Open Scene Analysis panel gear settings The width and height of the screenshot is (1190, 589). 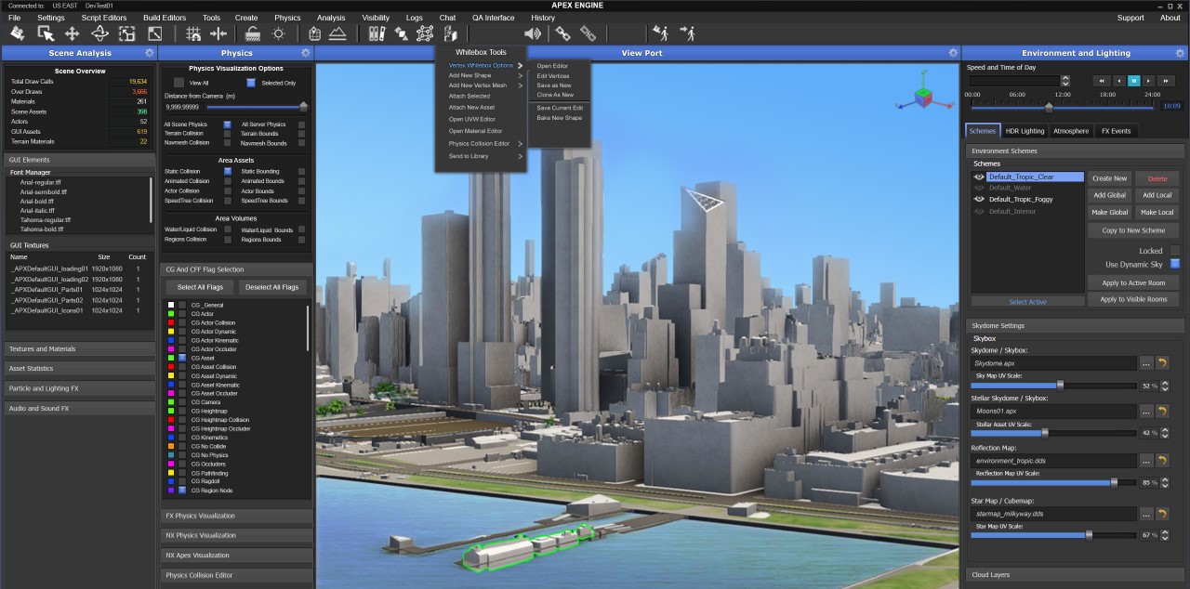click(150, 53)
